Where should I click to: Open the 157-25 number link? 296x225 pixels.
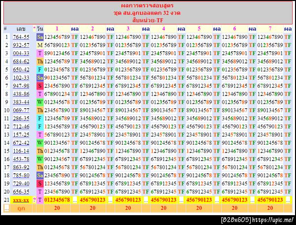click(x=21, y=135)
